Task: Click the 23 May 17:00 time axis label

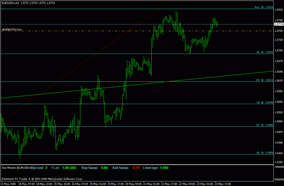Action: click(x=223, y=184)
